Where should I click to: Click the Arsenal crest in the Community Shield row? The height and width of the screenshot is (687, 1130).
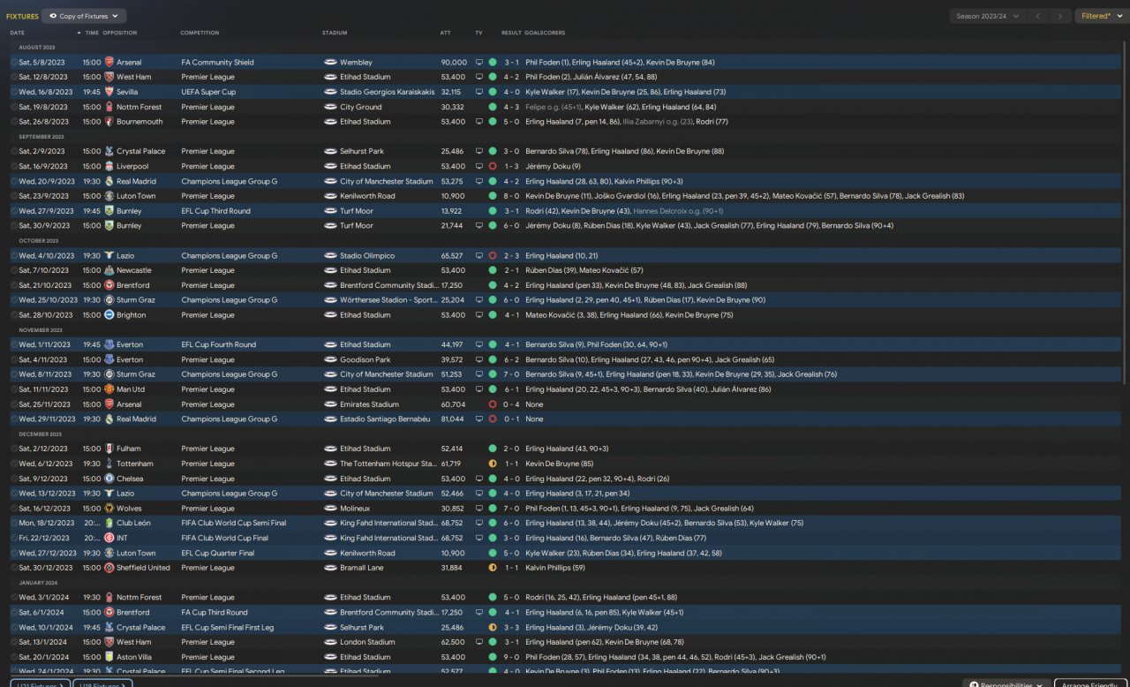[109, 63]
